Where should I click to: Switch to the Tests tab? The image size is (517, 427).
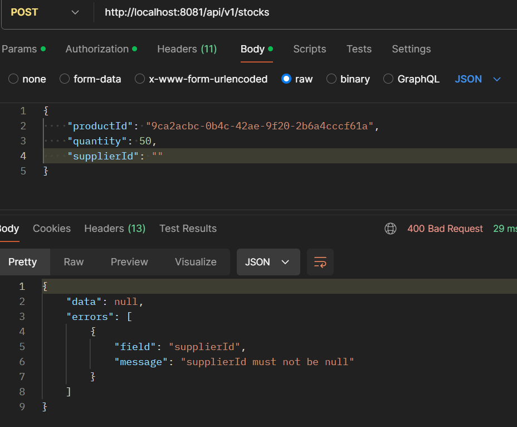coord(359,49)
